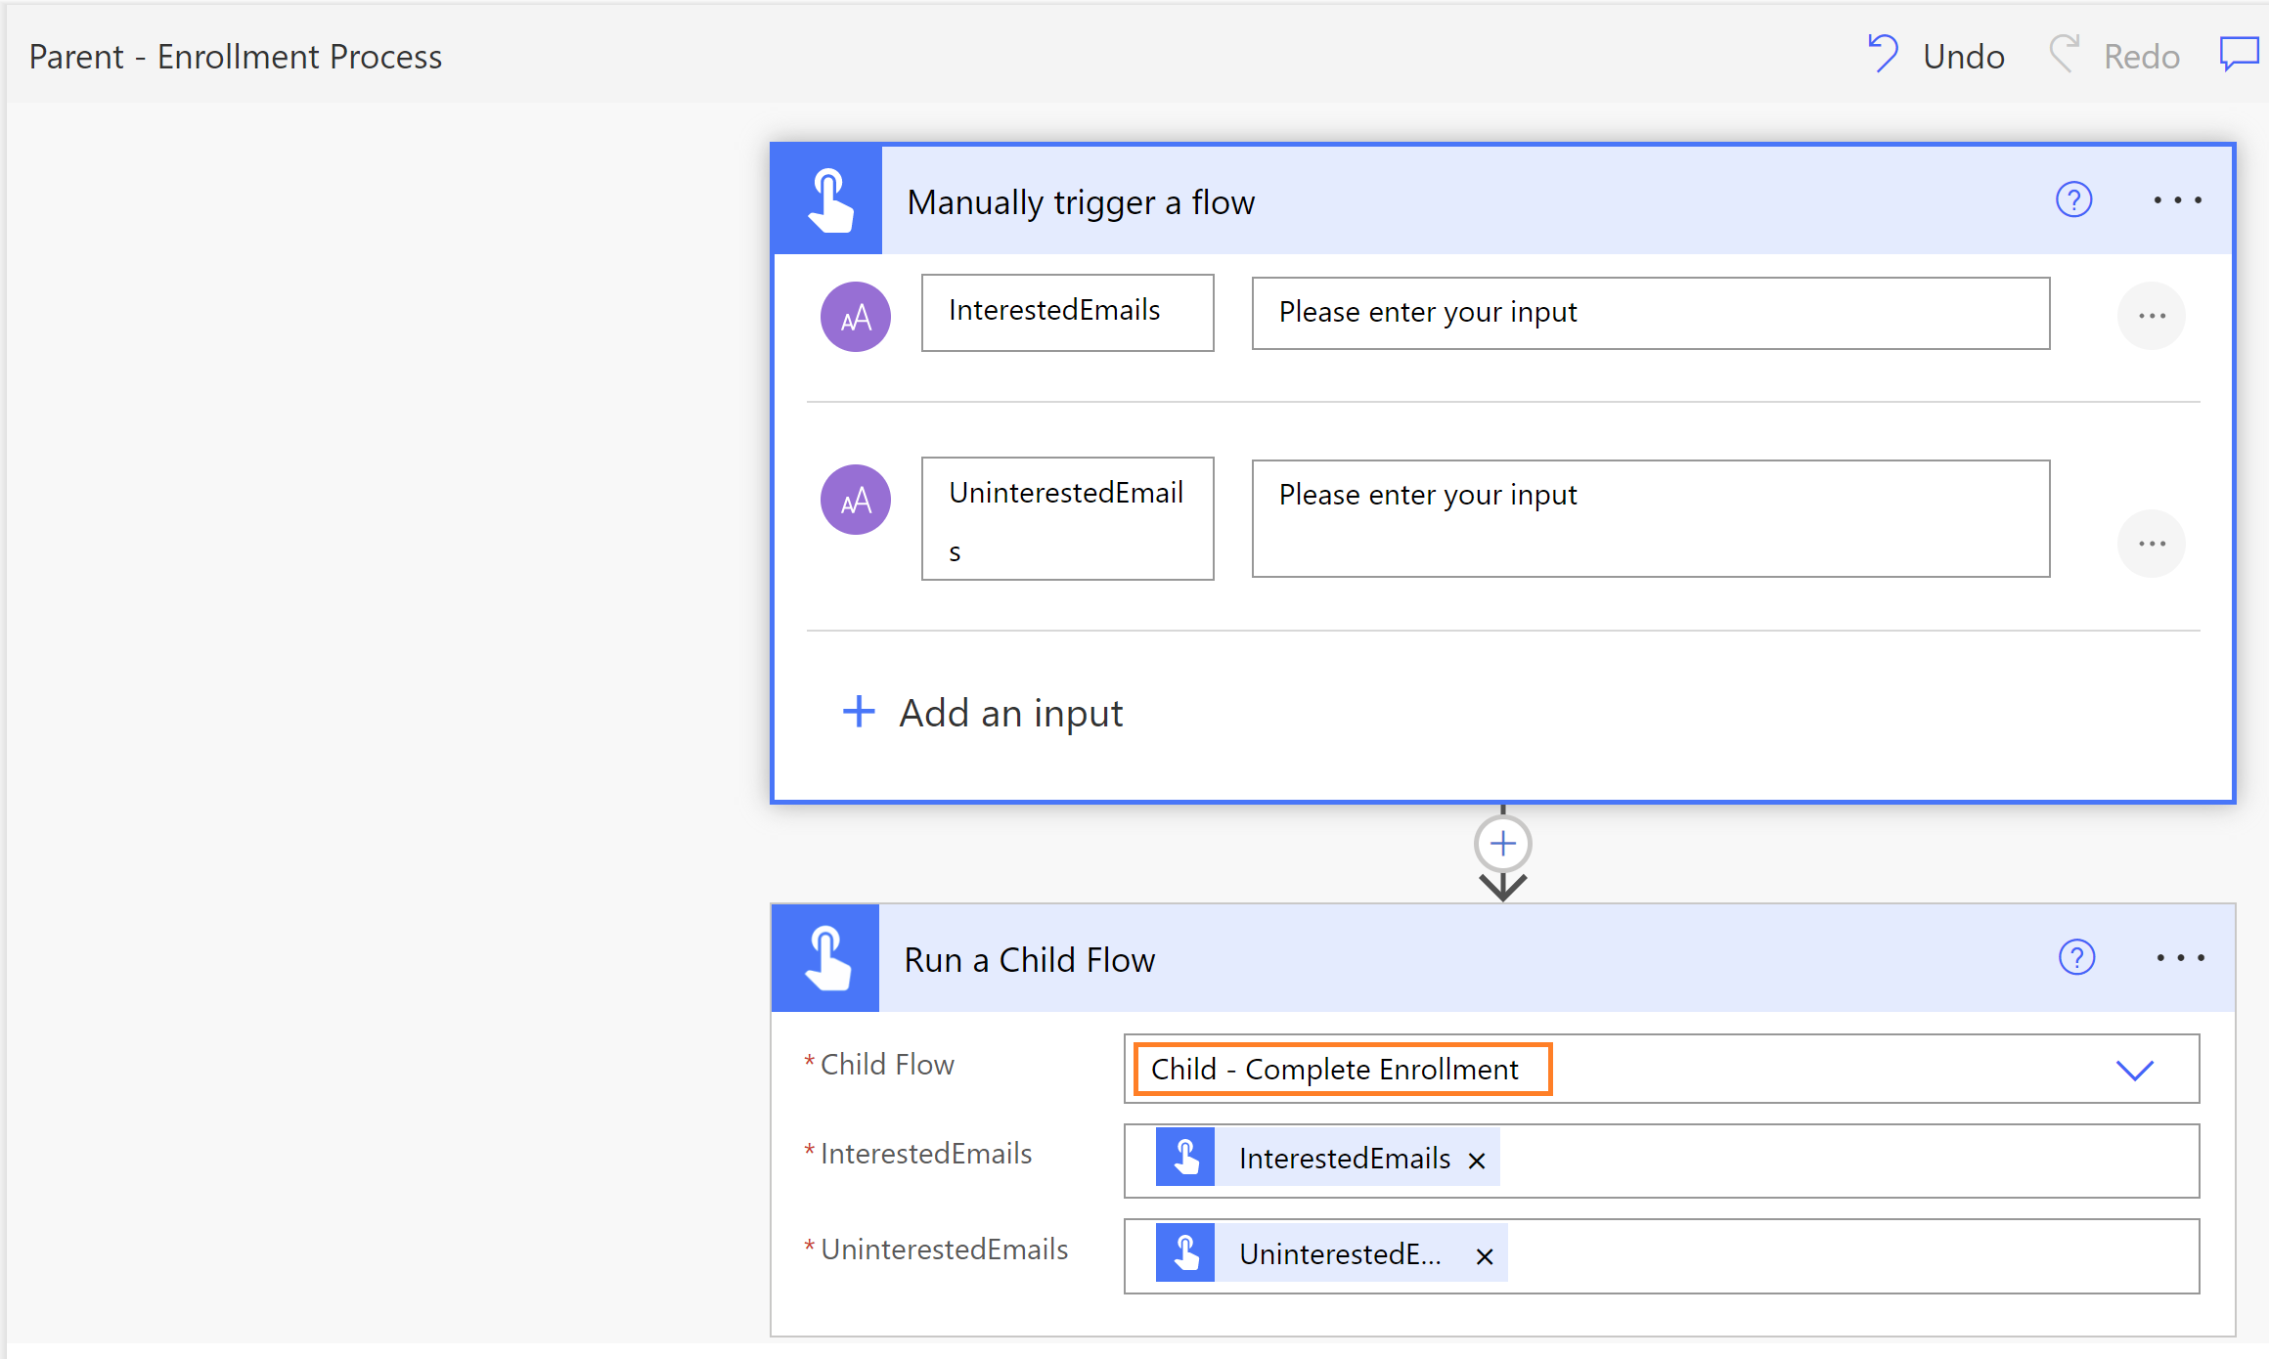This screenshot has width=2269, height=1359.
Task: Click the Redo arrow icon
Action: (2064, 55)
